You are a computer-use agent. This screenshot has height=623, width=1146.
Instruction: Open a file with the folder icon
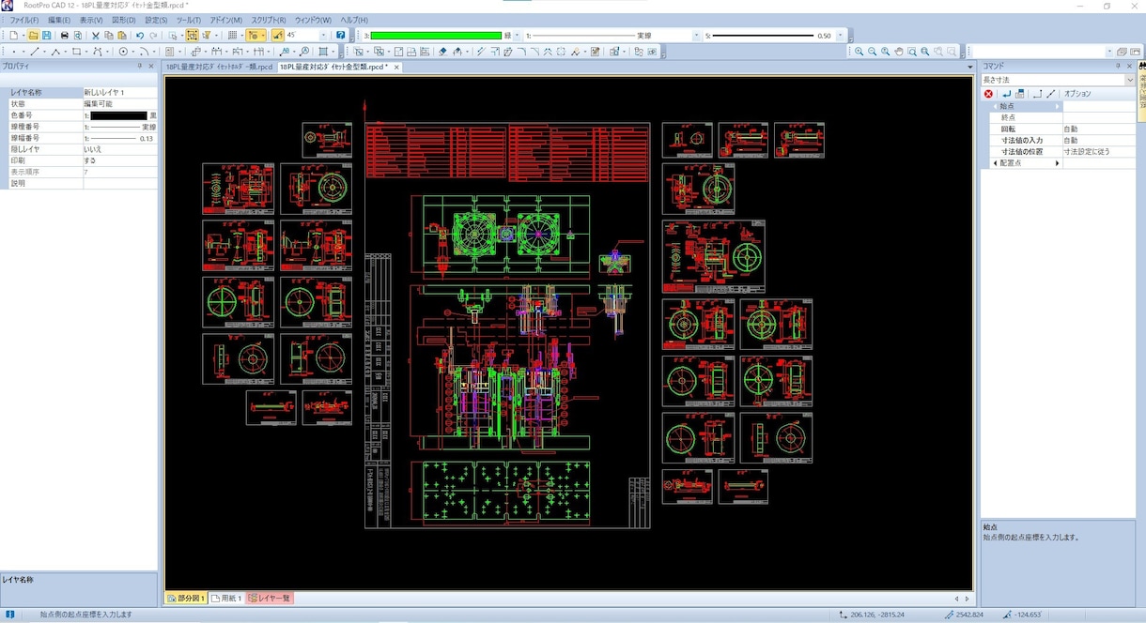point(33,35)
